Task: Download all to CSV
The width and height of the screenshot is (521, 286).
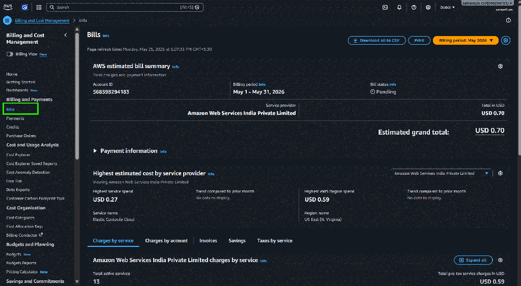Action: (x=377, y=40)
